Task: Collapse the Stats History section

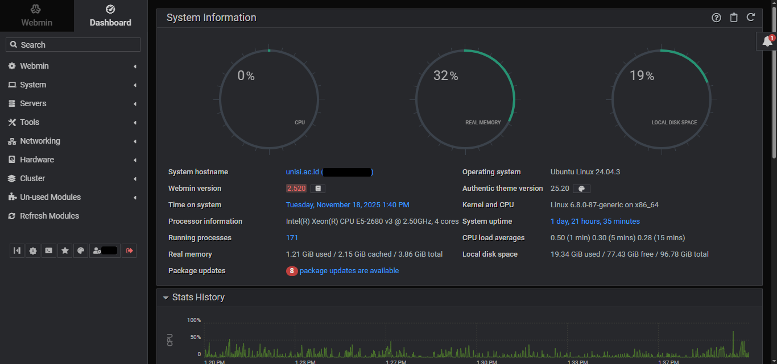Action: (x=166, y=298)
